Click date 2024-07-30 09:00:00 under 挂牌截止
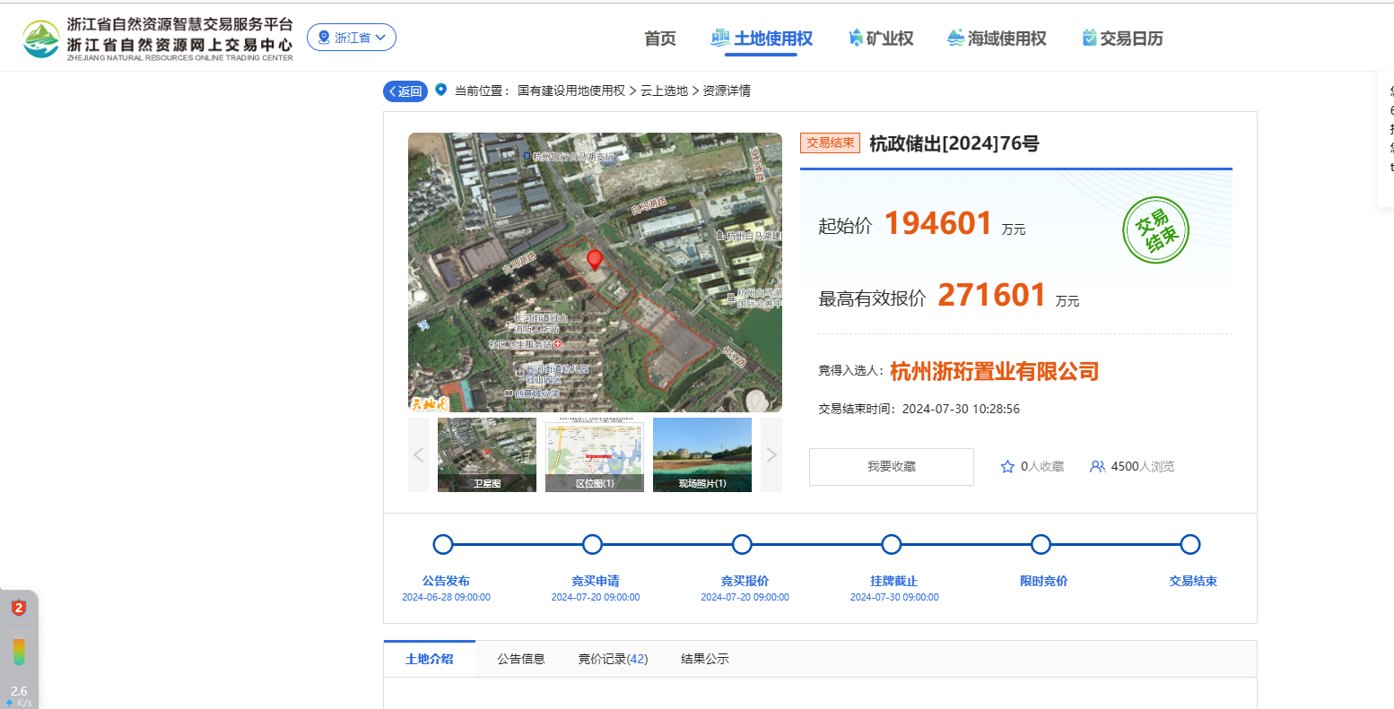 [894, 597]
